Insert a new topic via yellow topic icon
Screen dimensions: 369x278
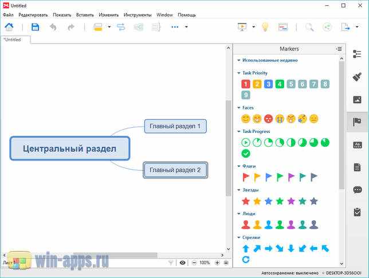[x=97, y=27]
